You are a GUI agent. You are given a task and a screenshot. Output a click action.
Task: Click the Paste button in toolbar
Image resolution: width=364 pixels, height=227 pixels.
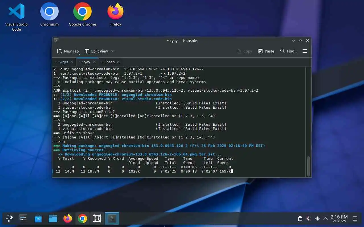[266, 51]
